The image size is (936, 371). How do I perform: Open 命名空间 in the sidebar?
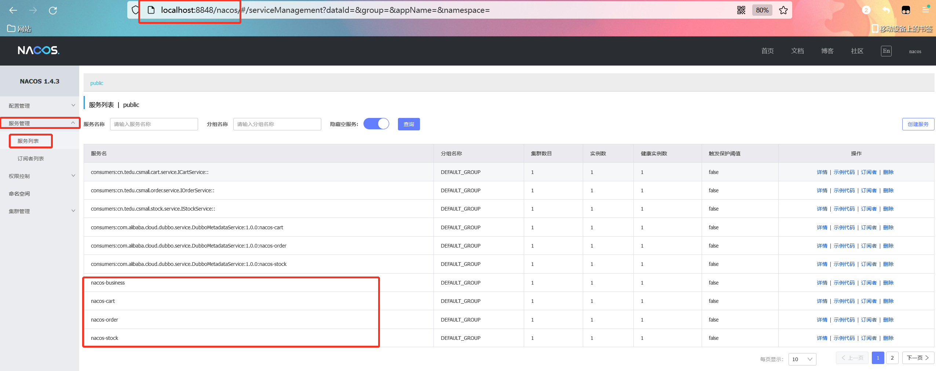coord(19,193)
